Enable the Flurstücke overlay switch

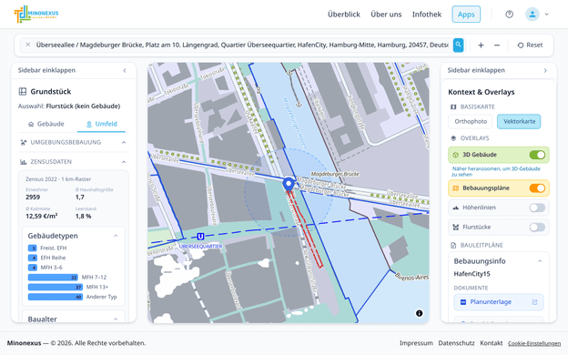pyautogui.click(x=537, y=228)
